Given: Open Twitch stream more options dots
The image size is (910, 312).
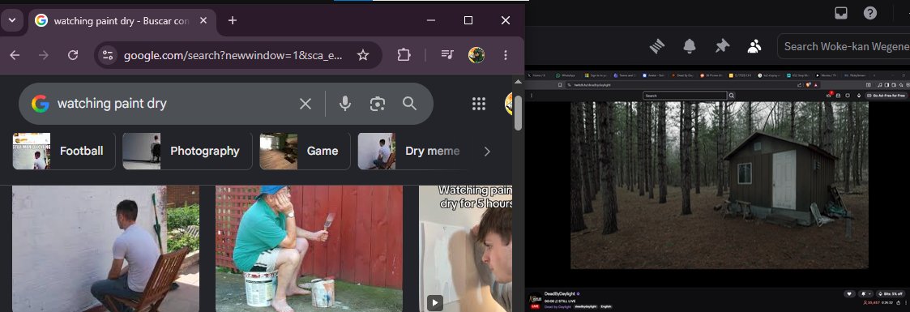Looking at the screenshot, I should [x=906, y=303].
